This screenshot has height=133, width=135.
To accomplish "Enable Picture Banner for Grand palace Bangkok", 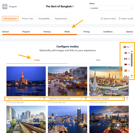I will 90,102.
